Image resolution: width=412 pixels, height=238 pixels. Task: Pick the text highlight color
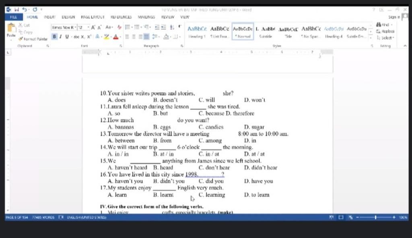click(x=106, y=37)
